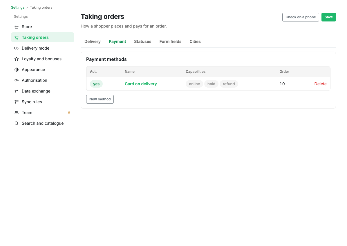Select the Payment tab
Screen dimensions: 347x246
pos(117,41)
